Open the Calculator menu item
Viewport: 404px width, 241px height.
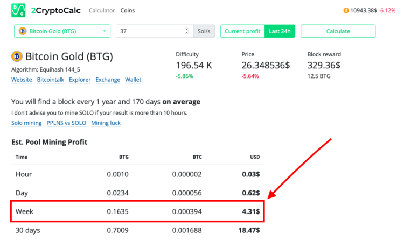102,11
